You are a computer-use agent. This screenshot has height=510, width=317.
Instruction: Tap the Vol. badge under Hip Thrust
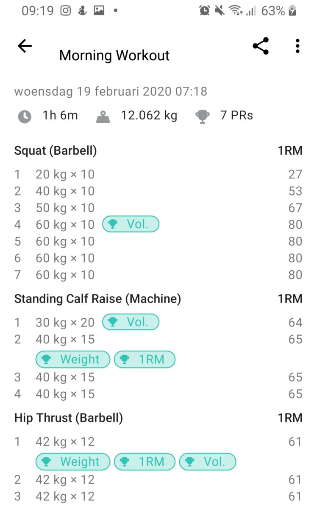coord(207,462)
